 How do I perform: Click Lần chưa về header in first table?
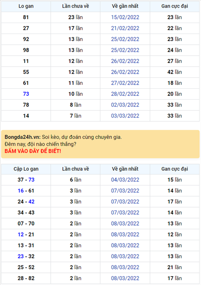(x=75, y=6)
